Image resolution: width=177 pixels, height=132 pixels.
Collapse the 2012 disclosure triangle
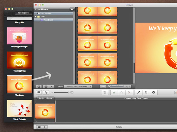tap(35, 16)
